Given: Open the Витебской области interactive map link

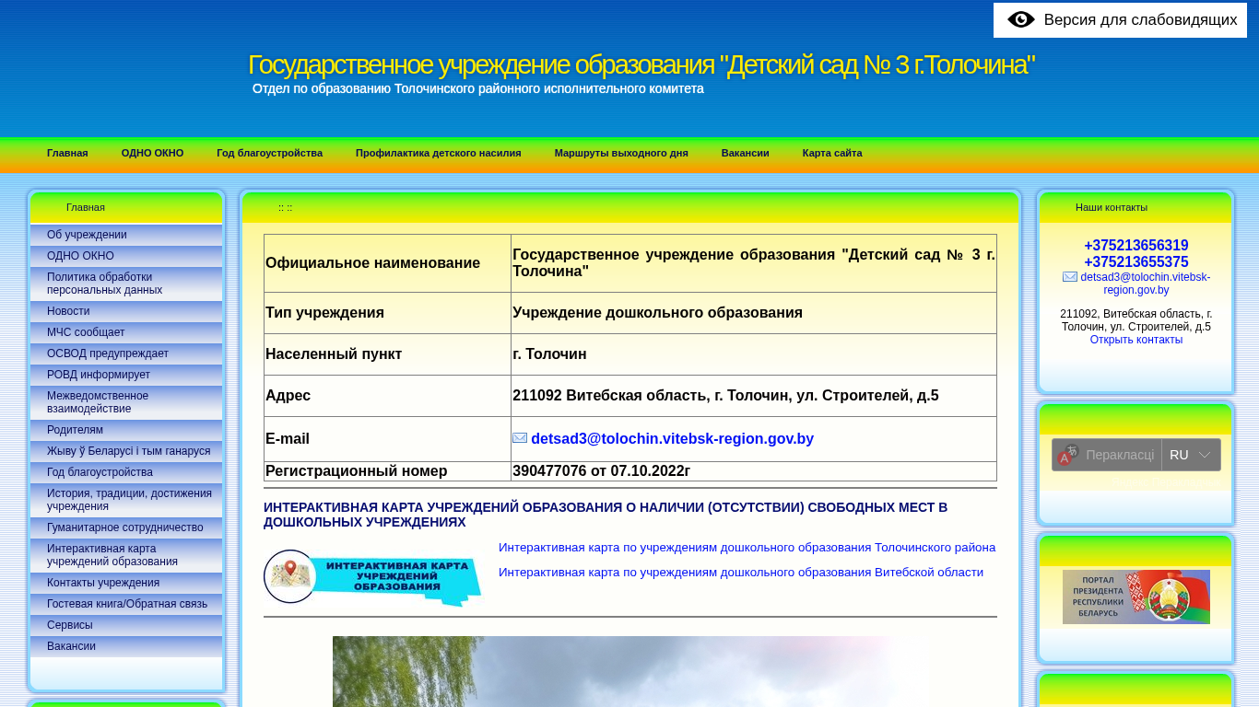Looking at the screenshot, I should coord(740,573).
